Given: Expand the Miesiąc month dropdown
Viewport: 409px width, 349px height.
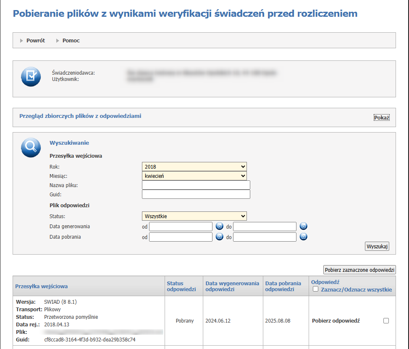Looking at the screenshot, I should [x=194, y=176].
